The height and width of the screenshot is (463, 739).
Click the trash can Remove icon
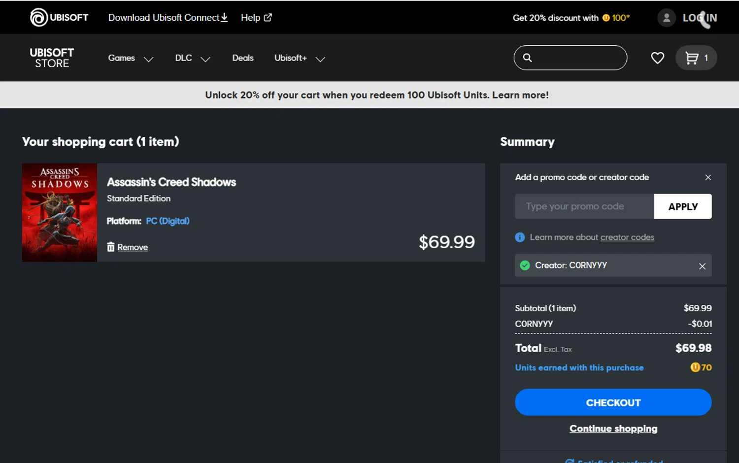(111, 247)
